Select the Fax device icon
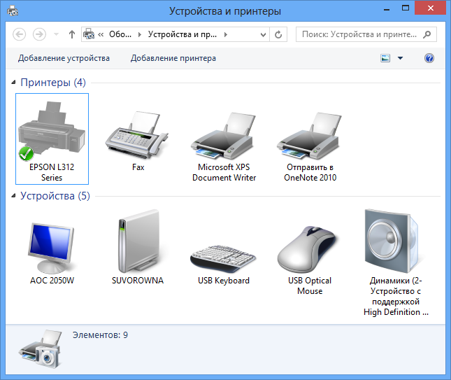The height and width of the screenshot is (380, 451). point(137,135)
